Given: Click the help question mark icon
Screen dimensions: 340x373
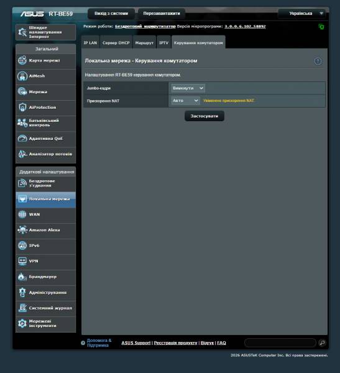Looking at the screenshot, I should coord(318,61).
